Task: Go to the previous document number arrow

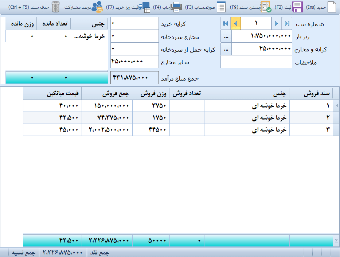Action: [x=236, y=23]
